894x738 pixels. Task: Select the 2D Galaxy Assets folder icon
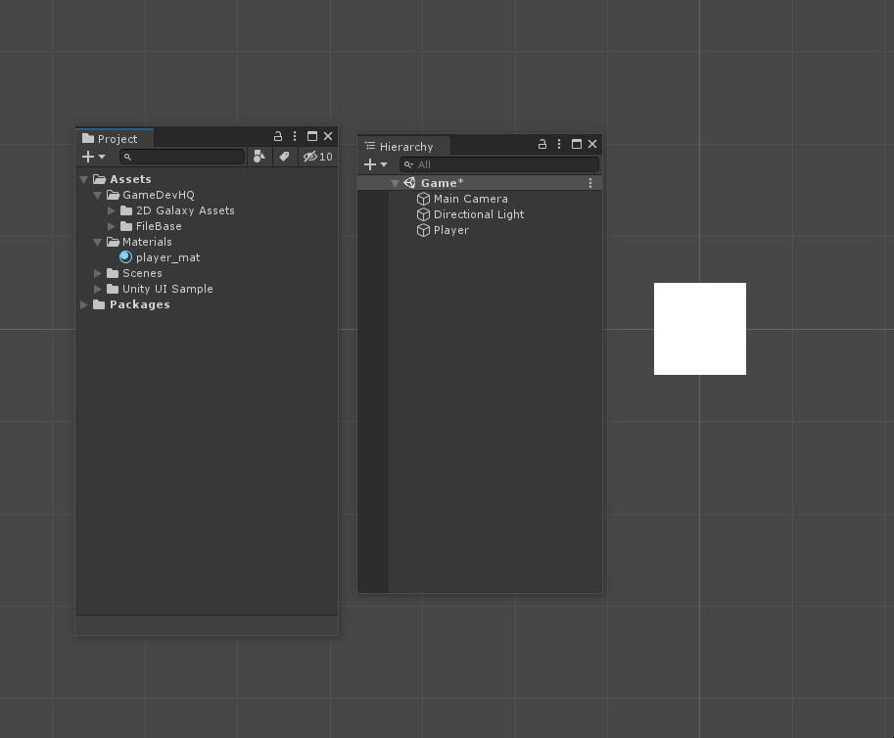(126, 210)
